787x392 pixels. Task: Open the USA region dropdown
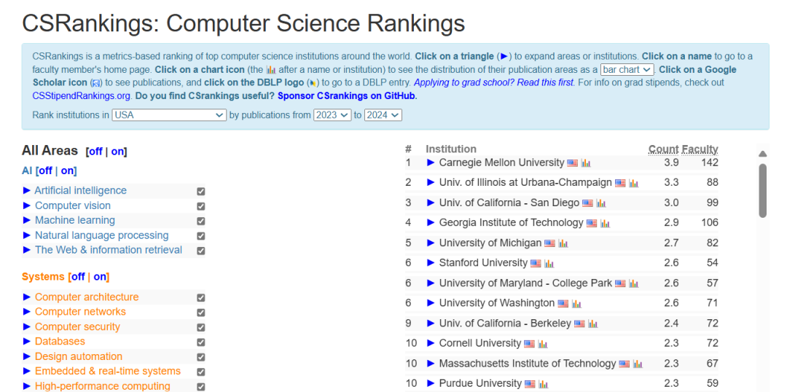click(x=169, y=115)
